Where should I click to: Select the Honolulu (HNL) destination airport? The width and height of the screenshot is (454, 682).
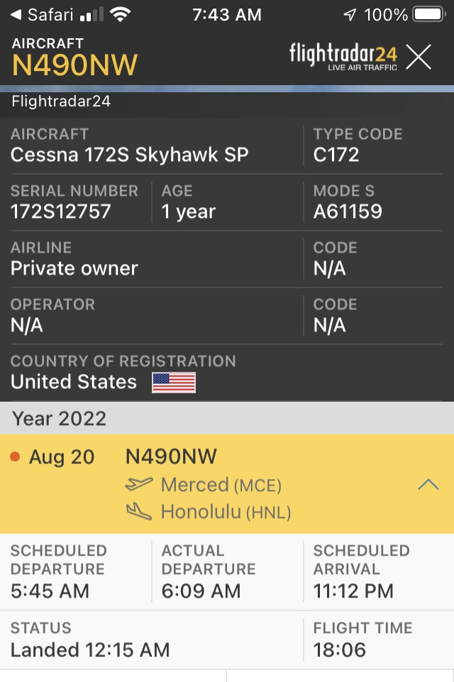pyautogui.click(x=226, y=512)
